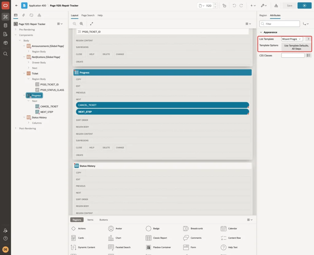Switch to the Processing tab icon

32,15
